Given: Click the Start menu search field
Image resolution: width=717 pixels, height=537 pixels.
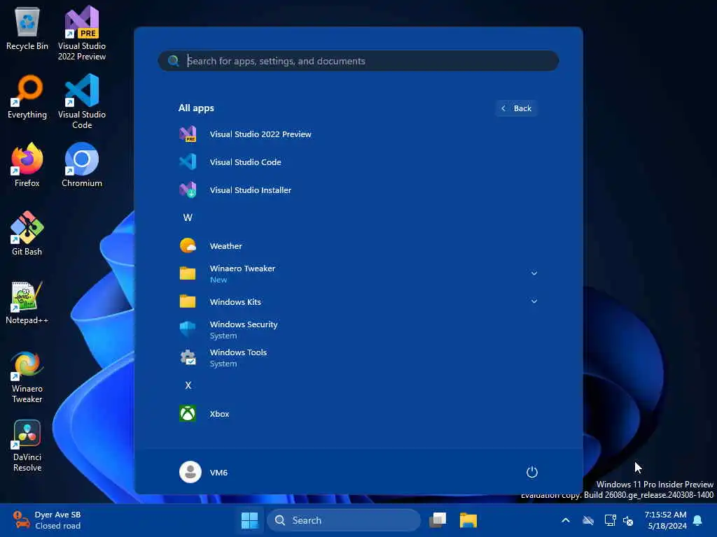Looking at the screenshot, I should coord(358,61).
